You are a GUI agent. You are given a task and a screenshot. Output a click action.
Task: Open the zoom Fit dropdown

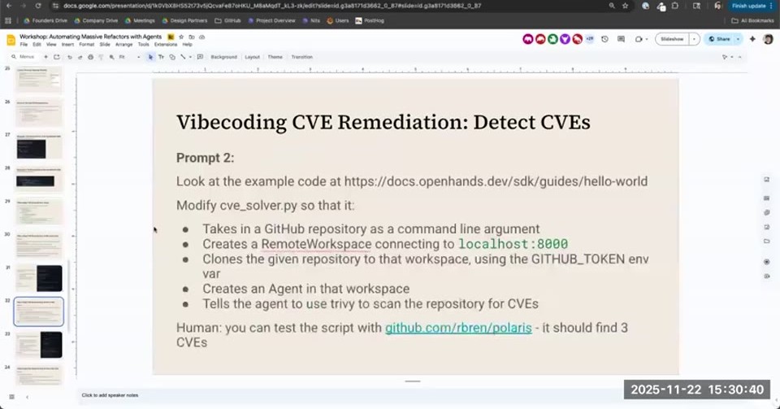coord(128,57)
